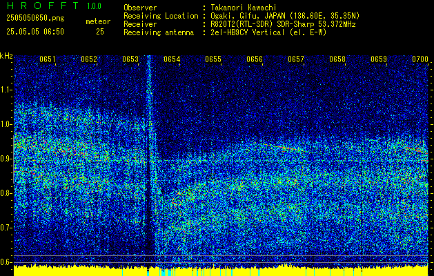Click the 1.0 kHz axis label

tap(6, 124)
